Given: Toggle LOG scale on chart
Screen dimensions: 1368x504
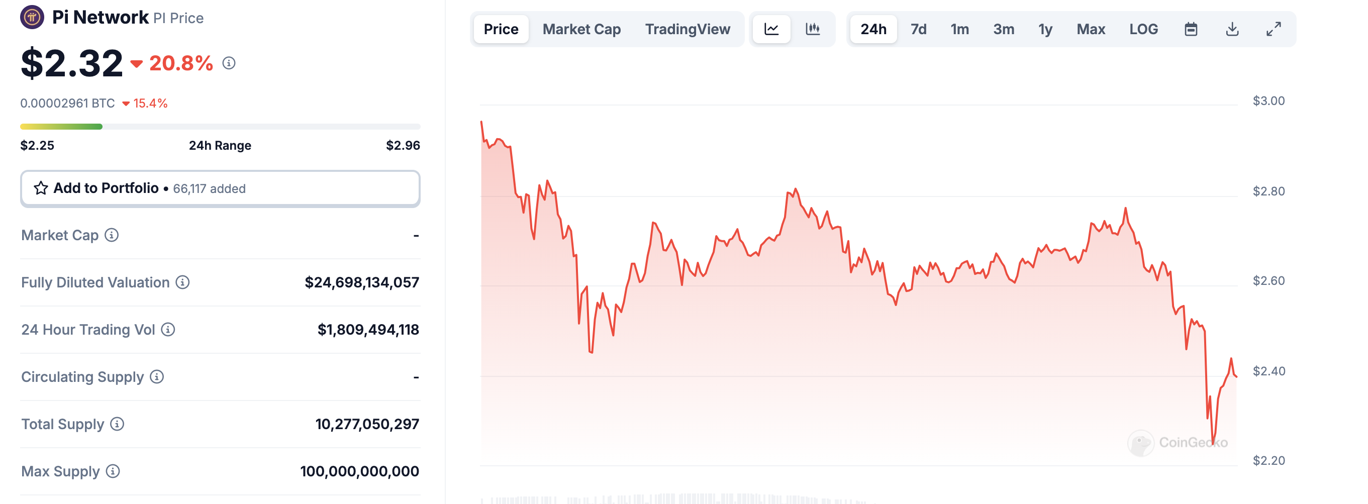Looking at the screenshot, I should click(x=1143, y=29).
